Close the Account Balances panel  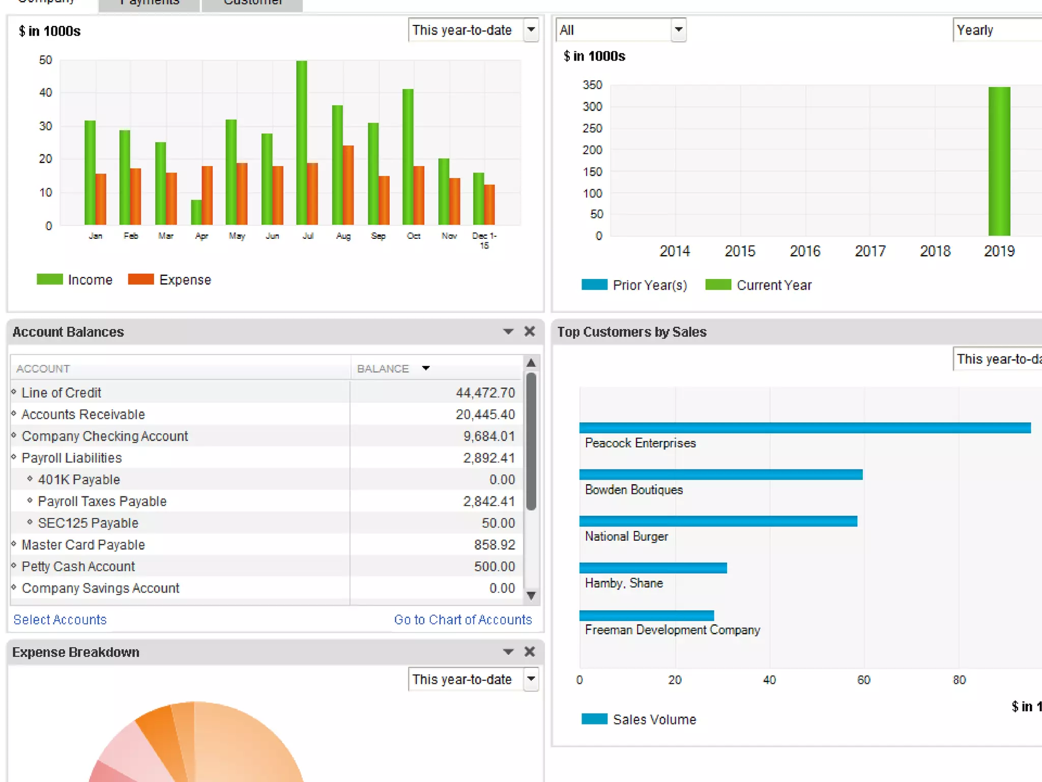tap(529, 331)
